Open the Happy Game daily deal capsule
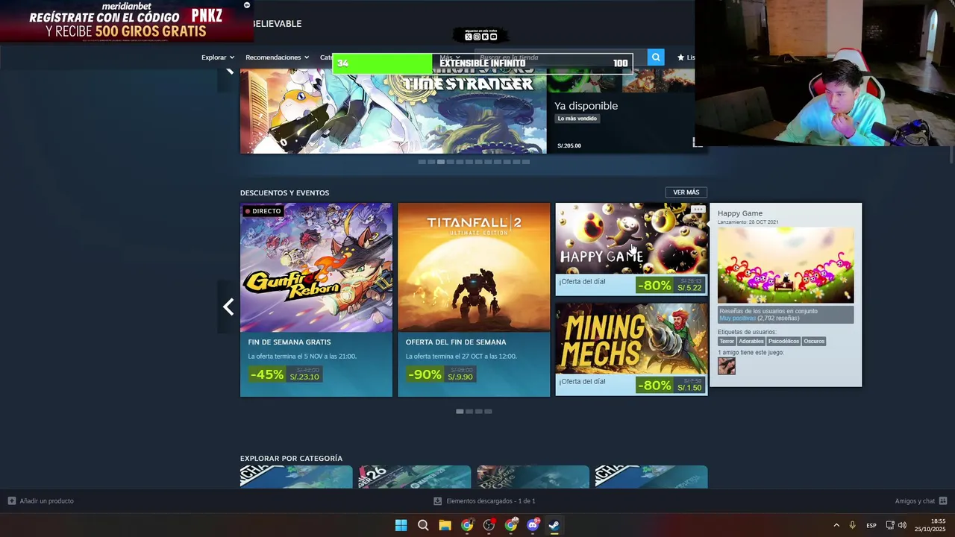 click(x=631, y=249)
